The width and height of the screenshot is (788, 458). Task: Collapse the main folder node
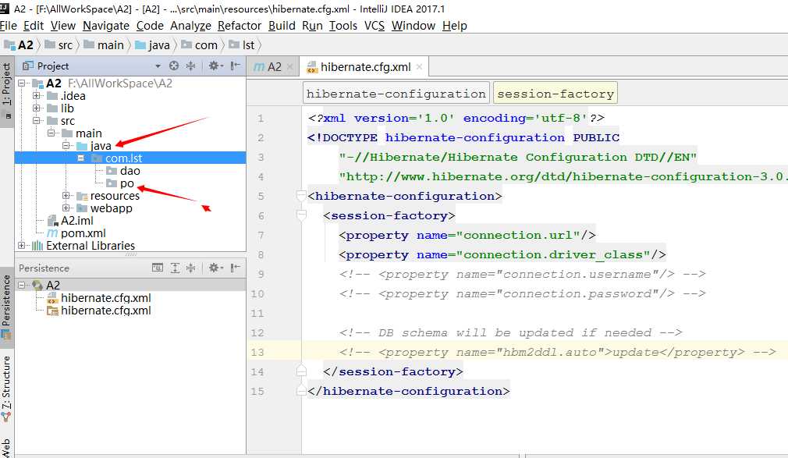51,133
